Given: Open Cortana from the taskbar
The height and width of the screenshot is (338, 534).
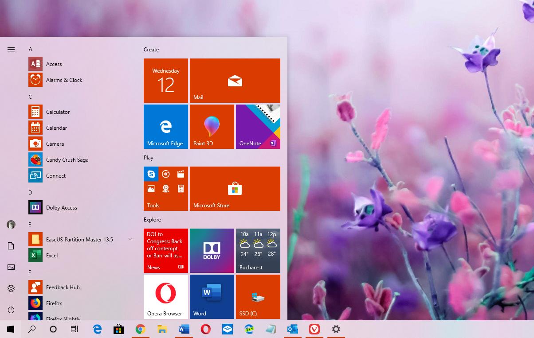Looking at the screenshot, I should (x=53, y=329).
